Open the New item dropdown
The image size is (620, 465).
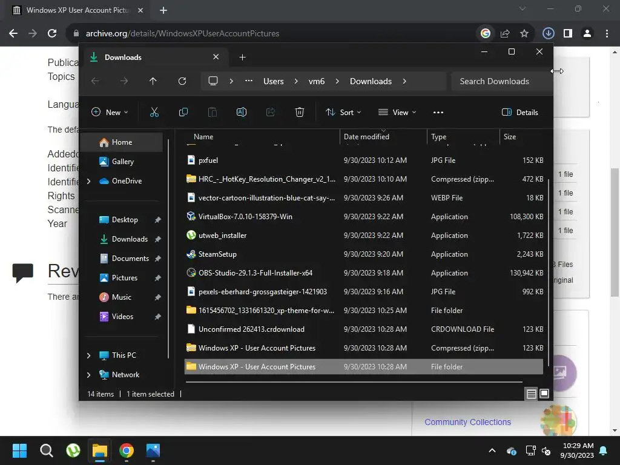coord(110,112)
